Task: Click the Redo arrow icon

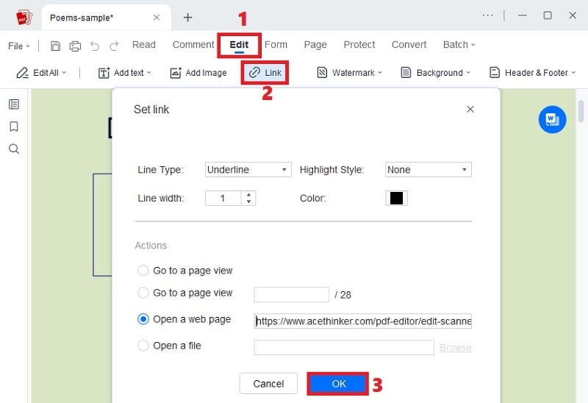Action: (x=114, y=46)
